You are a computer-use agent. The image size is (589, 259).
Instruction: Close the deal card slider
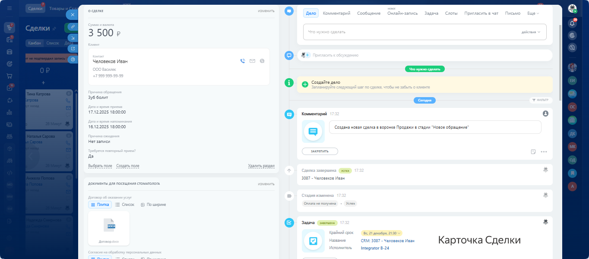[x=73, y=14]
